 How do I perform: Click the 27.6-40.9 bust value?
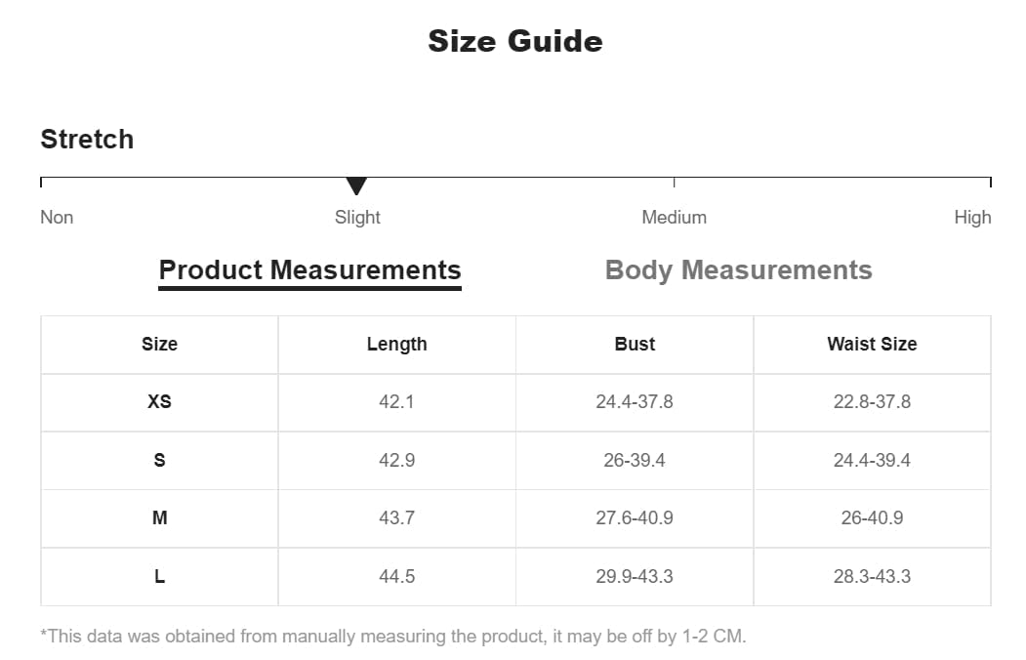635,518
